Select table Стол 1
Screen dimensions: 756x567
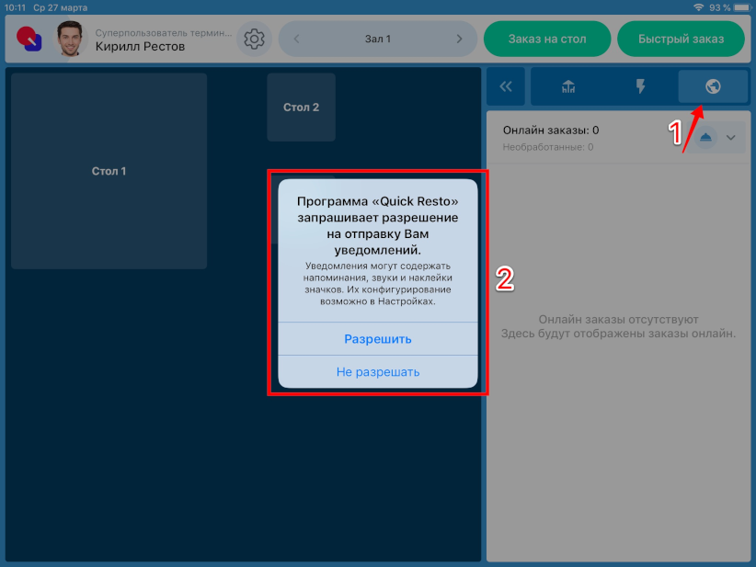click(109, 171)
